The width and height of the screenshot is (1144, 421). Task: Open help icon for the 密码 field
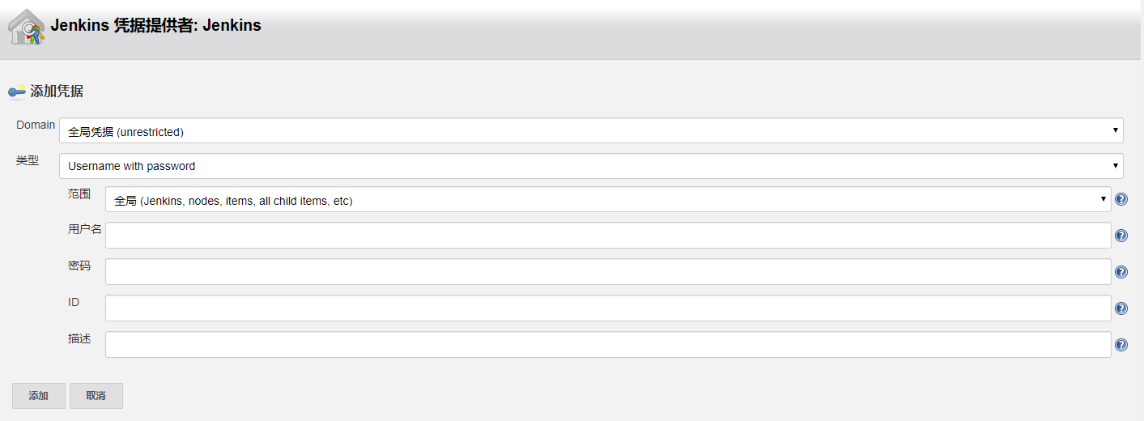(1121, 272)
